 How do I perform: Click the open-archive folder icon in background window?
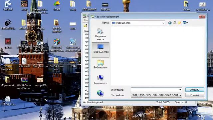[x=85, y=26]
